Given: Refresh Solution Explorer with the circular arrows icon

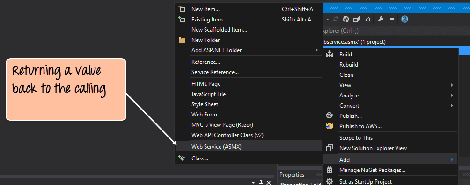Looking at the screenshot, I should (346, 19).
